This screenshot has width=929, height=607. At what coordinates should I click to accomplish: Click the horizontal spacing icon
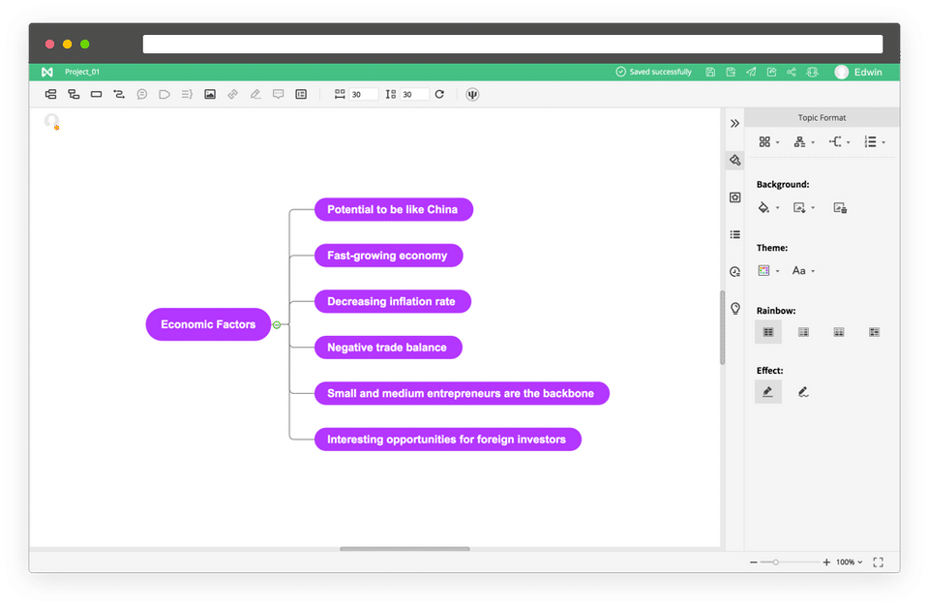point(340,94)
